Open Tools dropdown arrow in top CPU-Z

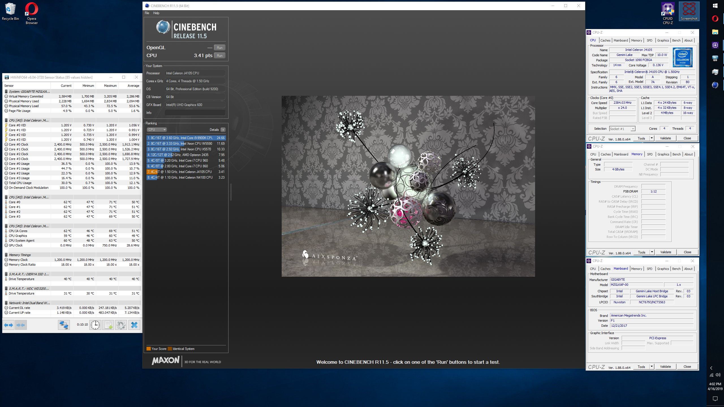[x=652, y=138]
